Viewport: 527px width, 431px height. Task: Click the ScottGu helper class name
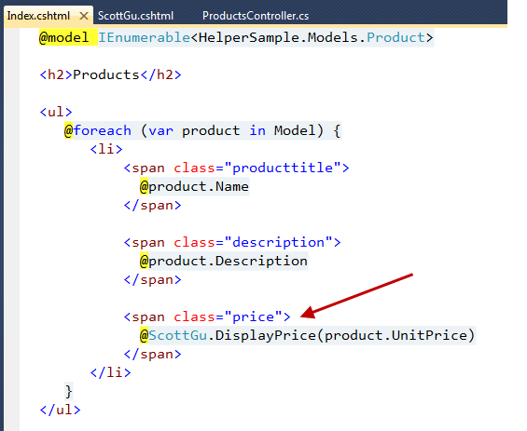(178, 335)
